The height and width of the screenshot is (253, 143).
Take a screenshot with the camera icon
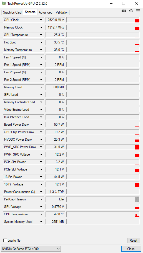124,11
